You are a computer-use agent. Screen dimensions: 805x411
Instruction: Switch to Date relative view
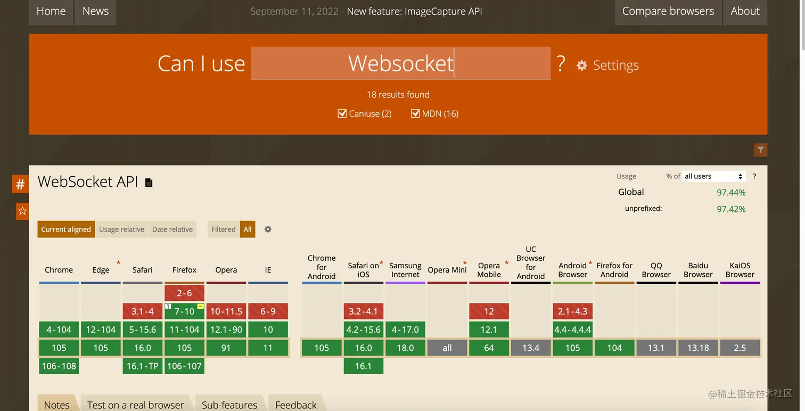pos(172,229)
